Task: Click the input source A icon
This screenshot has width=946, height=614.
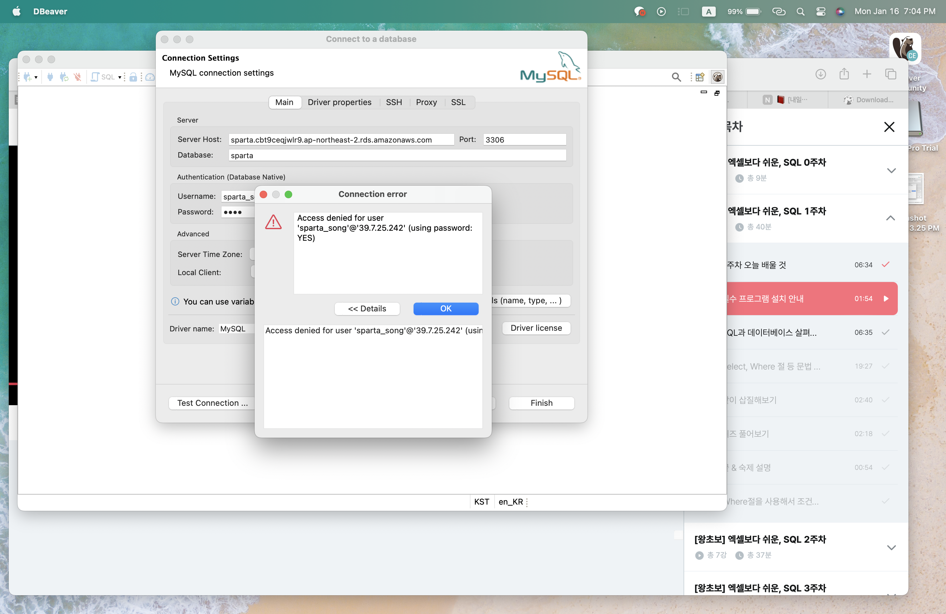Action: point(709,12)
